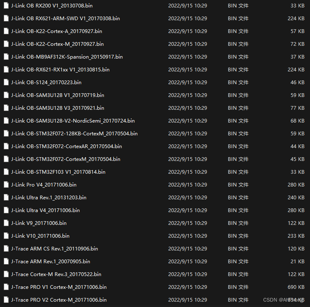This screenshot has height=307, width=310.
Task: Select file name J-Link Ultra V4_20171006.bin
Action: [x=45, y=210]
